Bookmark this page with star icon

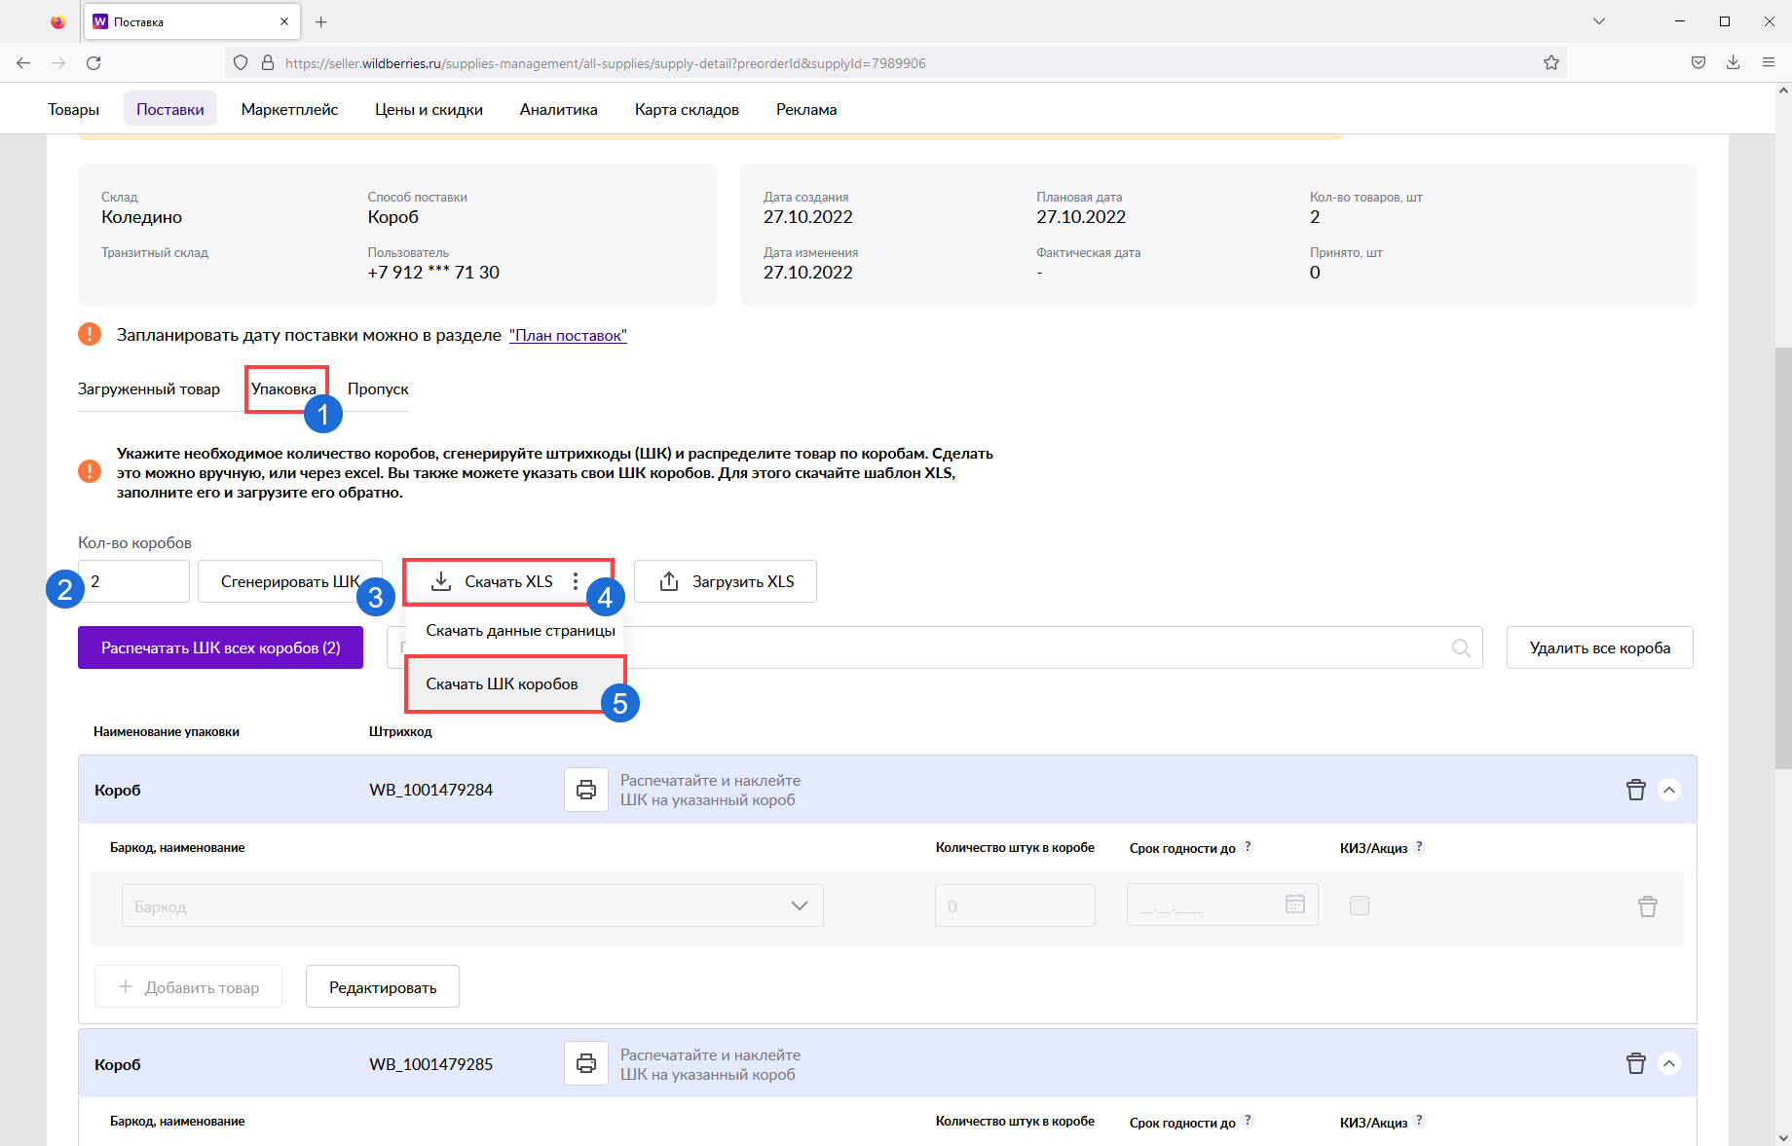(x=1551, y=63)
